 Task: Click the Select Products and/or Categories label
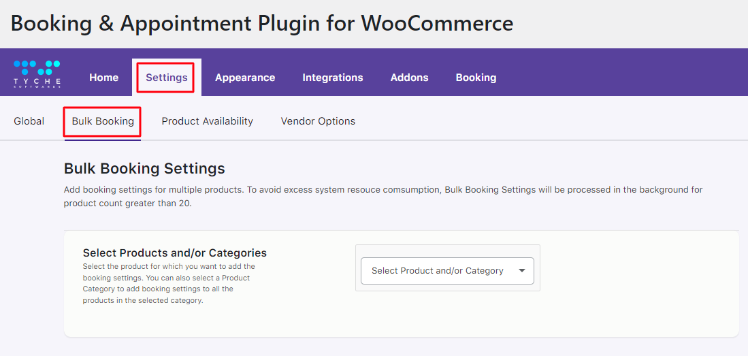[175, 253]
